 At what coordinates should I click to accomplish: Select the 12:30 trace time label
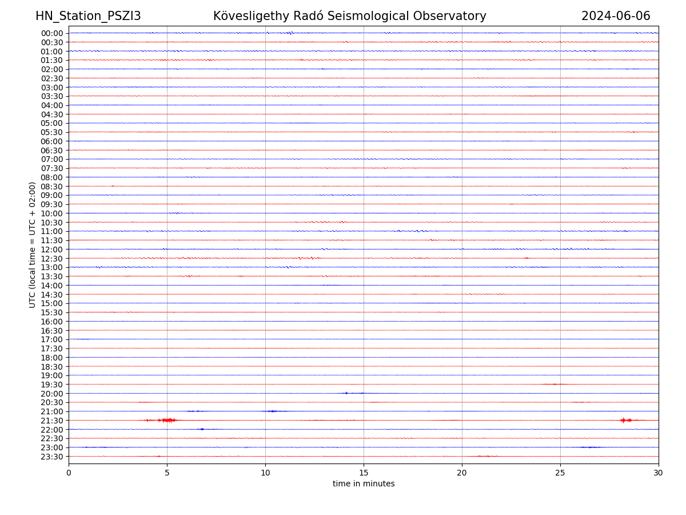52,259
